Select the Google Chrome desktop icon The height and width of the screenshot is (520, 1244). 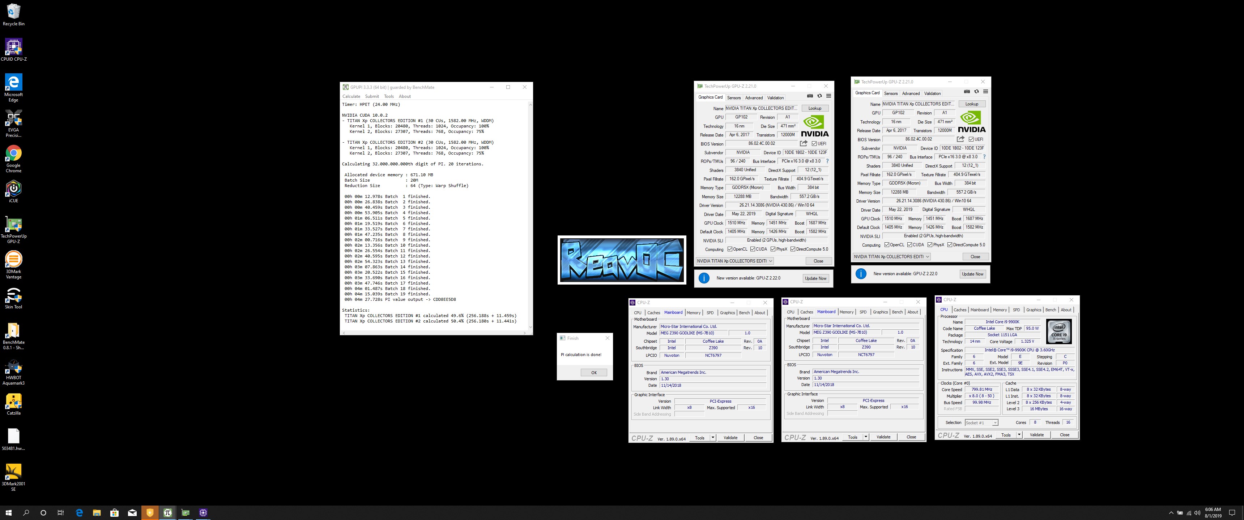[x=13, y=159]
